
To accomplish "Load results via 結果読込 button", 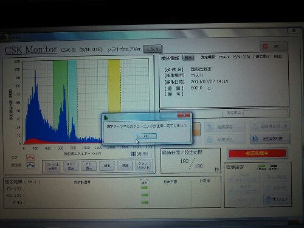I will (x=224, y=139).
